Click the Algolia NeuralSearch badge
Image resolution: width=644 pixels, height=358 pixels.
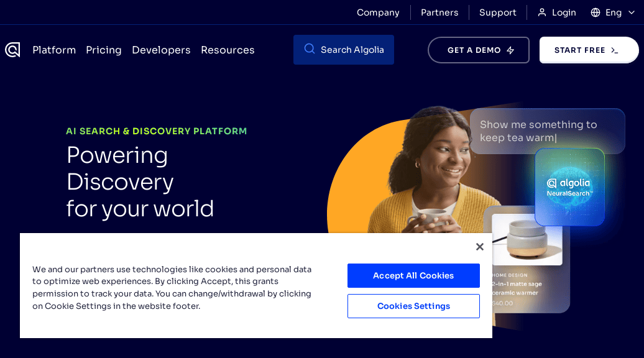(x=569, y=187)
